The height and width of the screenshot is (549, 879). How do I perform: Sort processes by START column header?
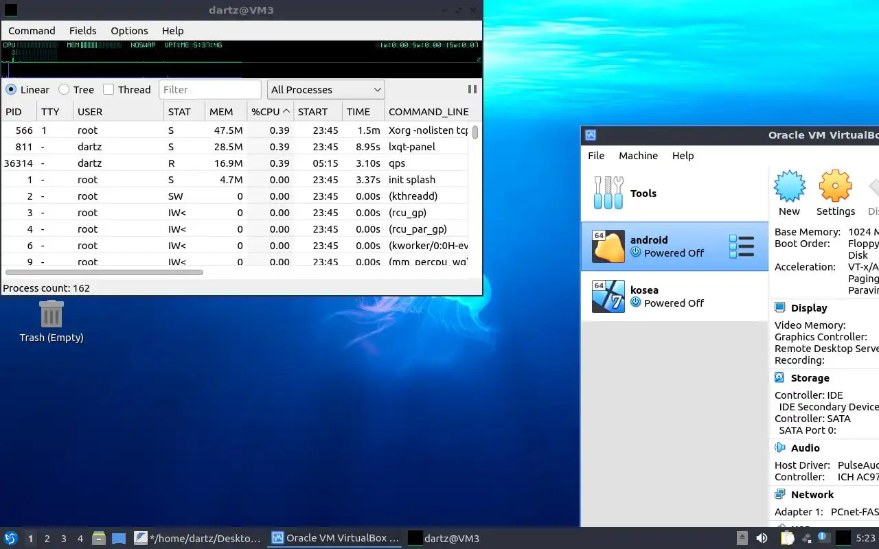(318, 111)
